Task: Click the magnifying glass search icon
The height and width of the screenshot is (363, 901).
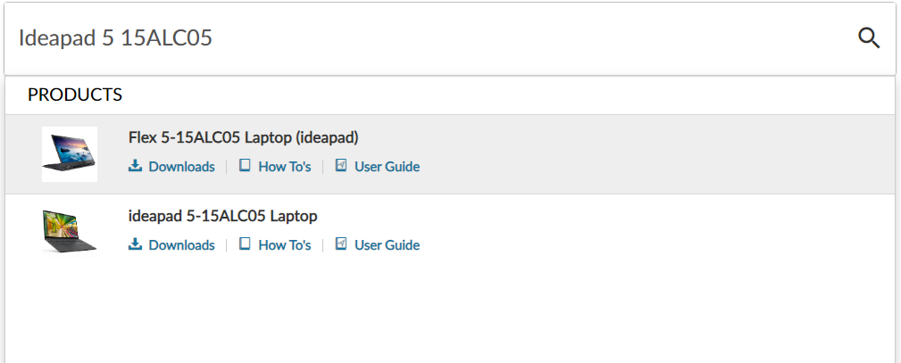Action: coord(869,37)
